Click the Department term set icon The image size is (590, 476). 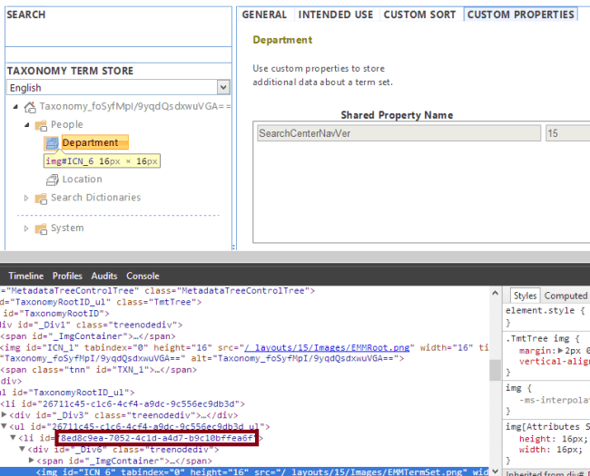[x=52, y=142]
